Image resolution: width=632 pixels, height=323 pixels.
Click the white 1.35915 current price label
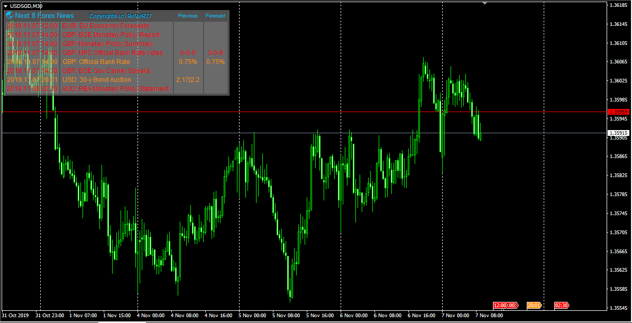(x=618, y=133)
